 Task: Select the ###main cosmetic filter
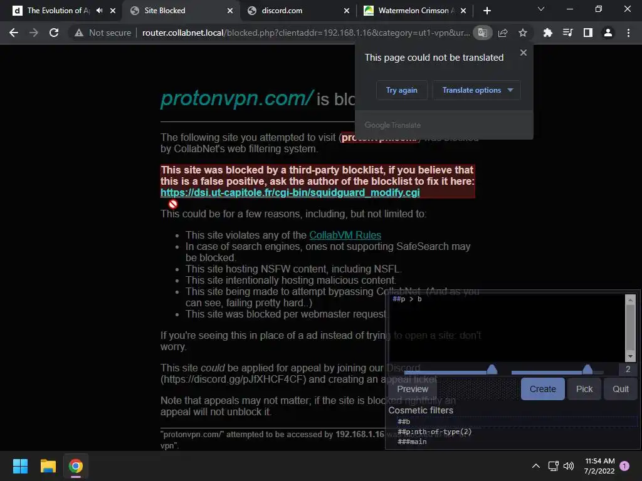click(x=517, y=442)
